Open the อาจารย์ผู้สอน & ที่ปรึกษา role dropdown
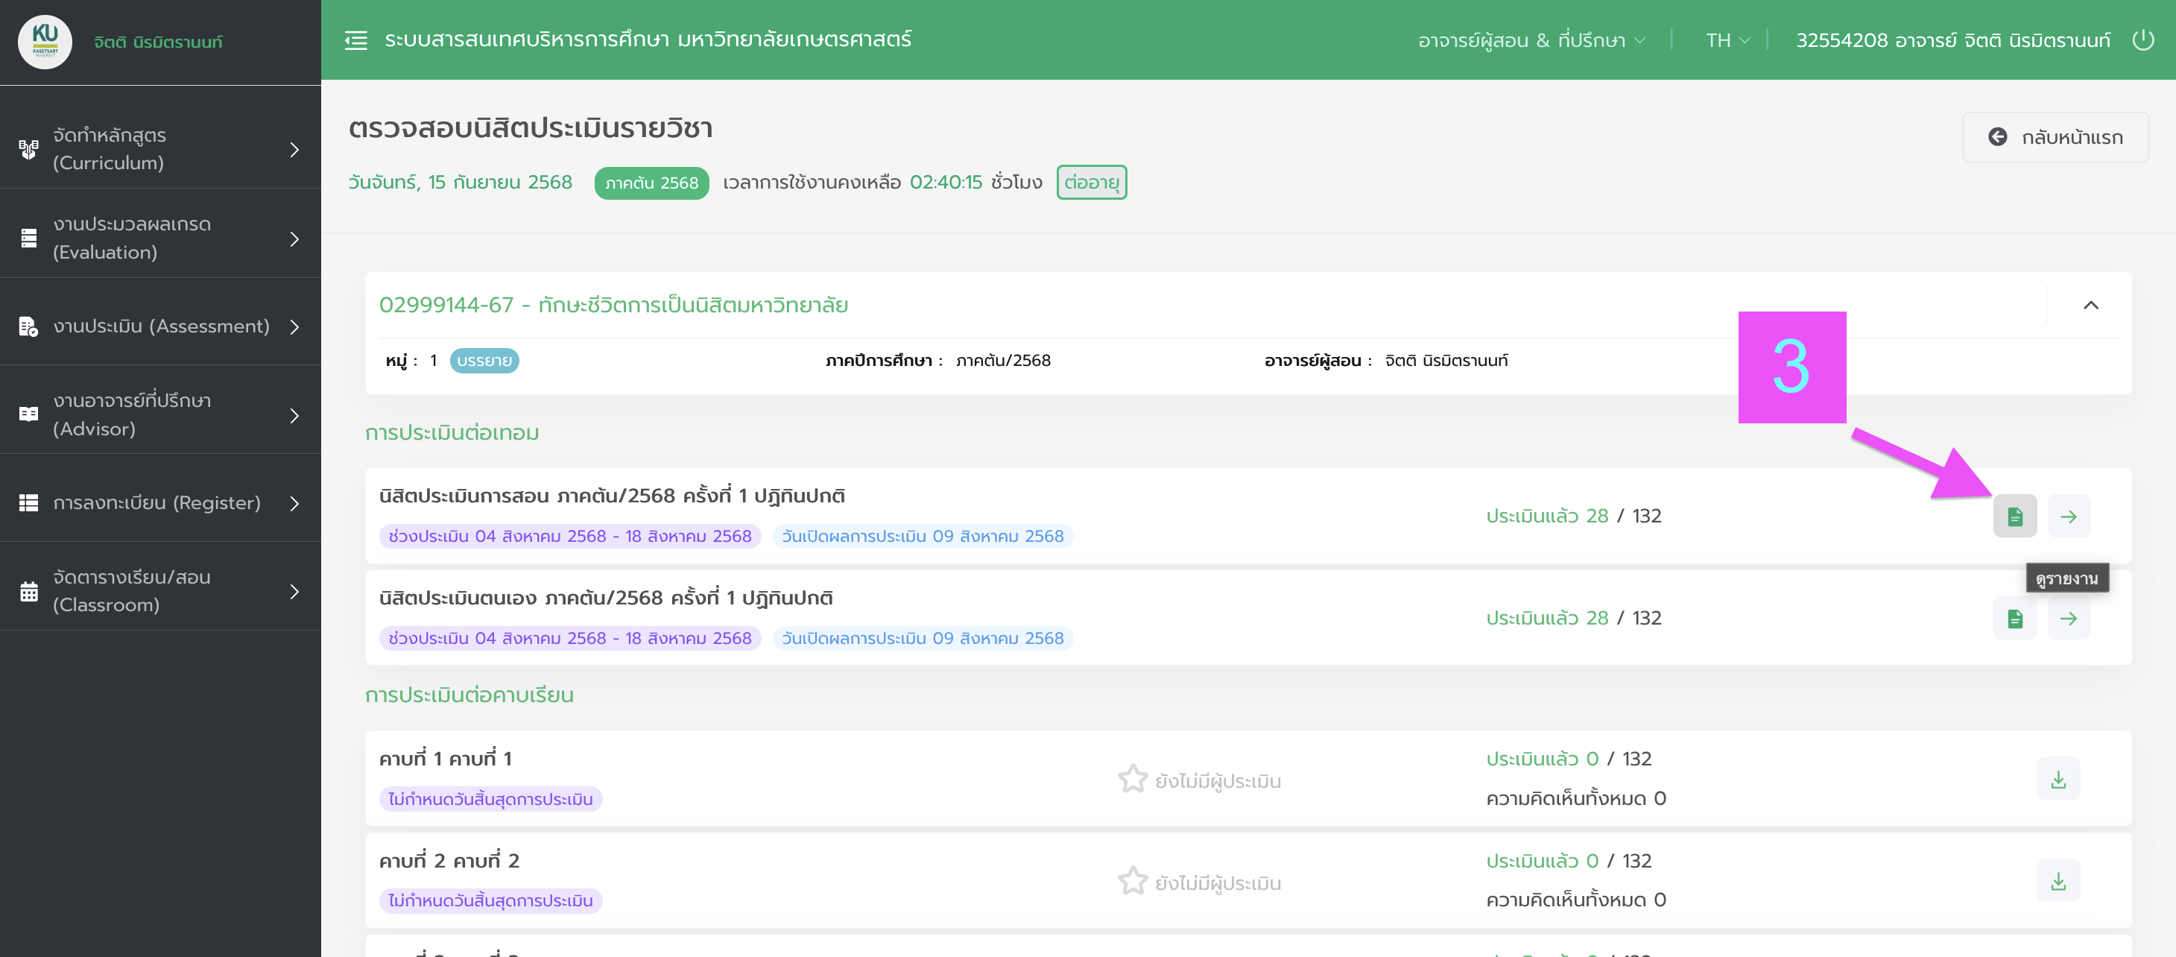Viewport: 2176px width, 957px height. click(x=1531, y=40)
